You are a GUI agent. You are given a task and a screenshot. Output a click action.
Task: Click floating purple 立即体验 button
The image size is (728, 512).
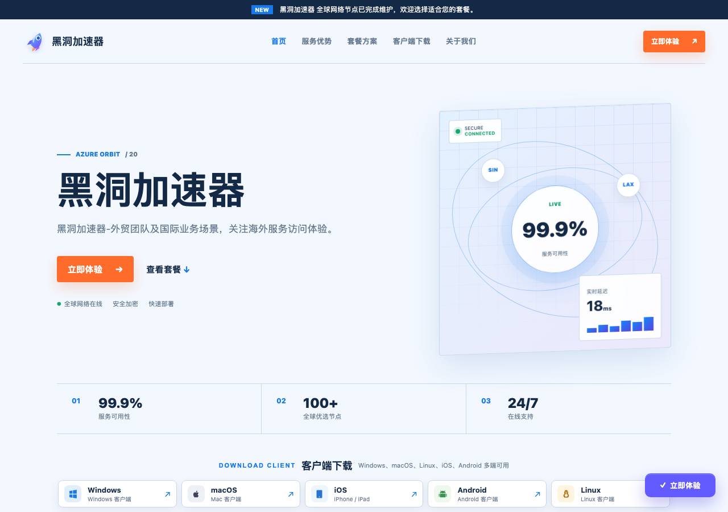pyautogui.click(x=680, y=485)
